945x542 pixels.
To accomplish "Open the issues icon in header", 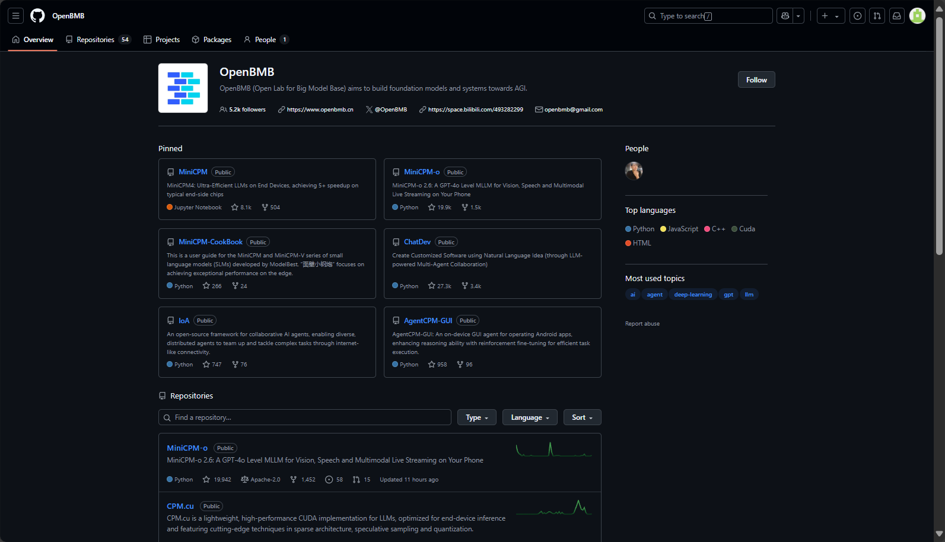I will coord(857,16).
